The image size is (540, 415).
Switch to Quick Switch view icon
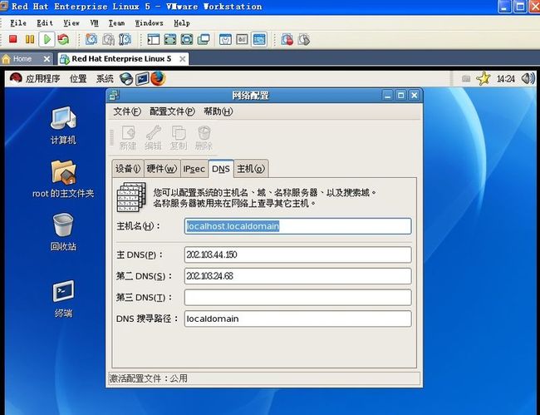(170, 39)
